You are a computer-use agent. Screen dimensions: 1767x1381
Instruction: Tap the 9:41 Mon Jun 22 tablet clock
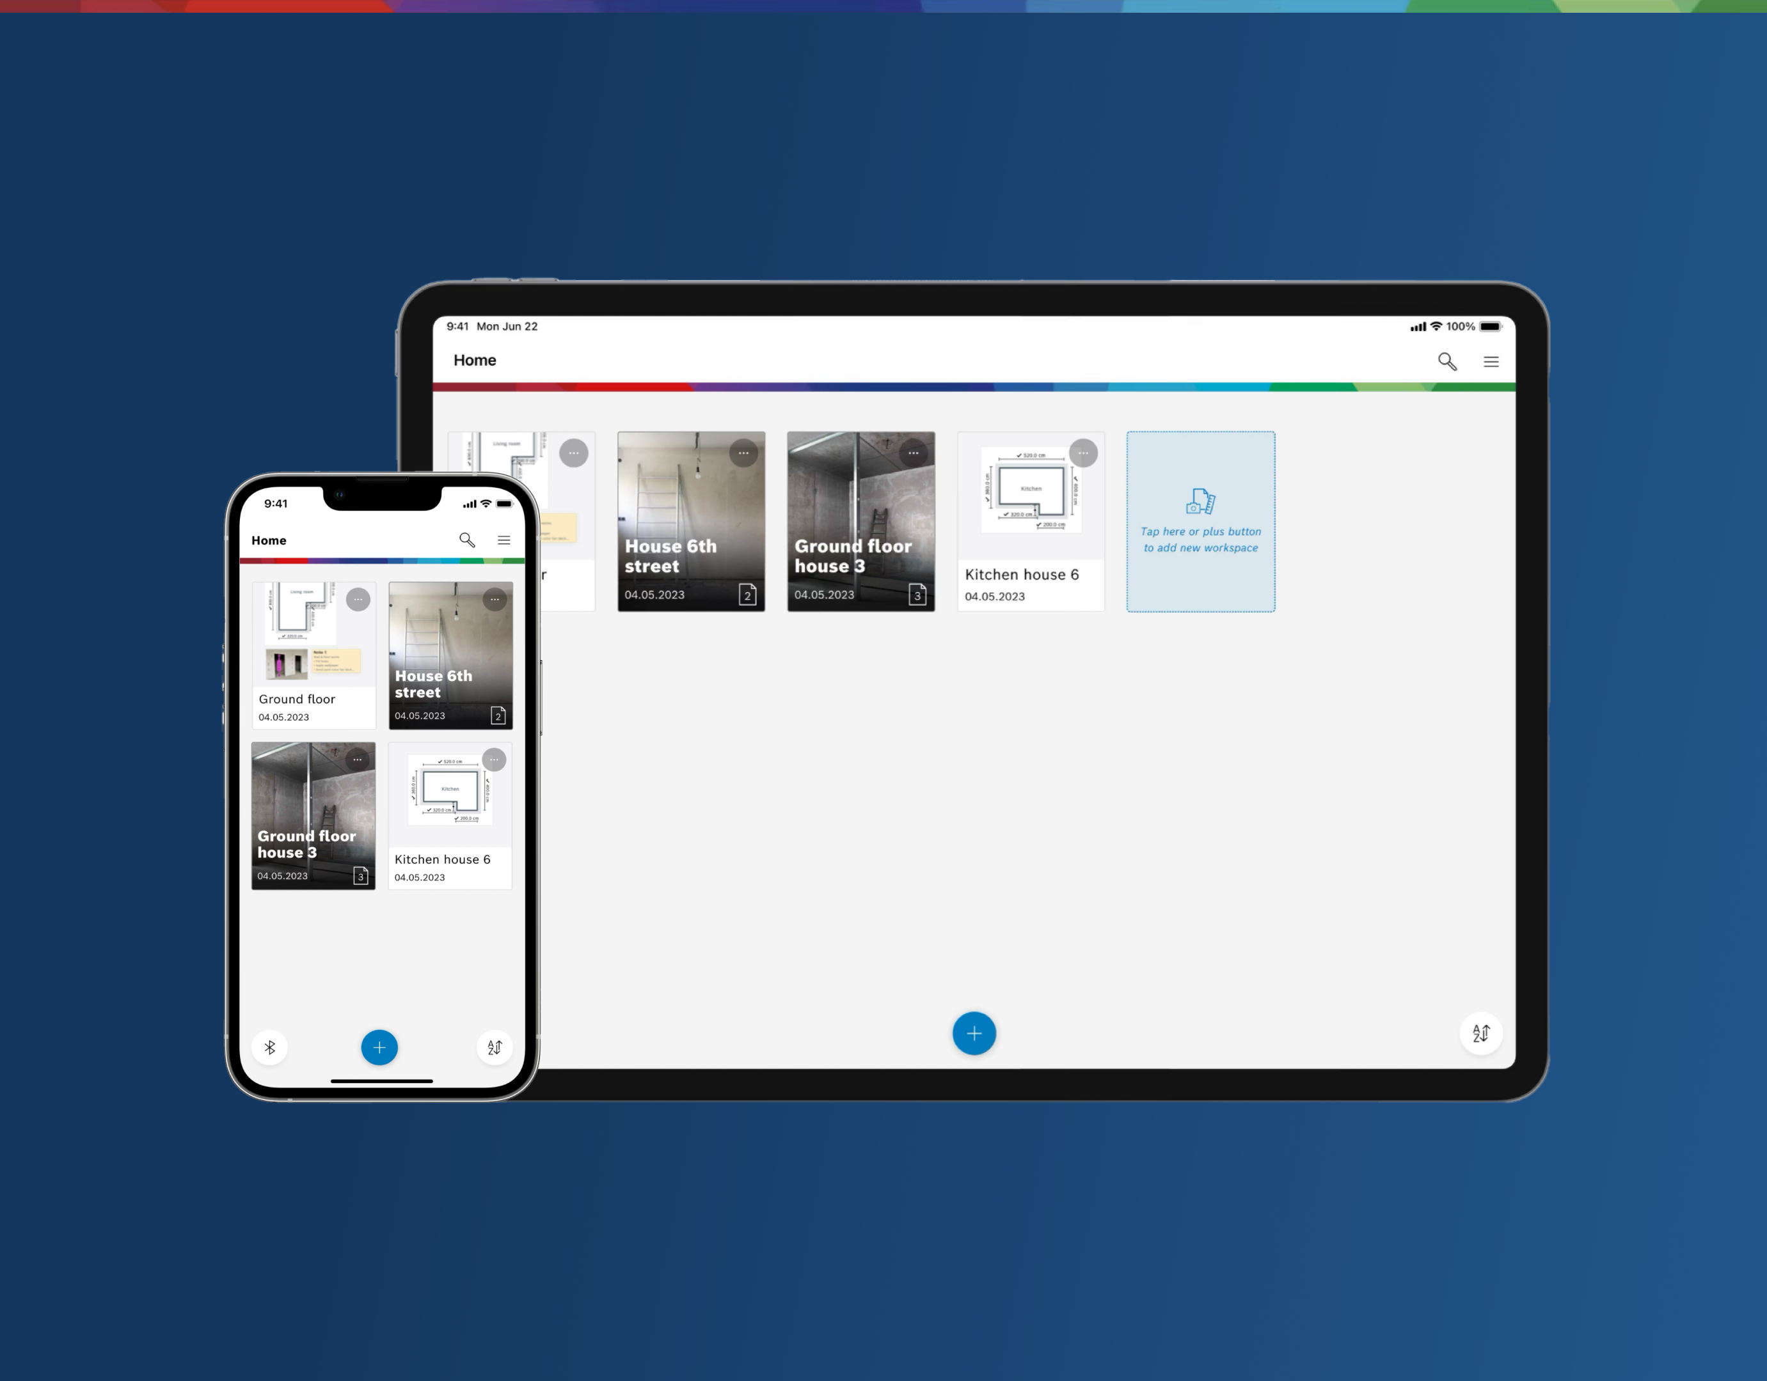tap(492, 327)
